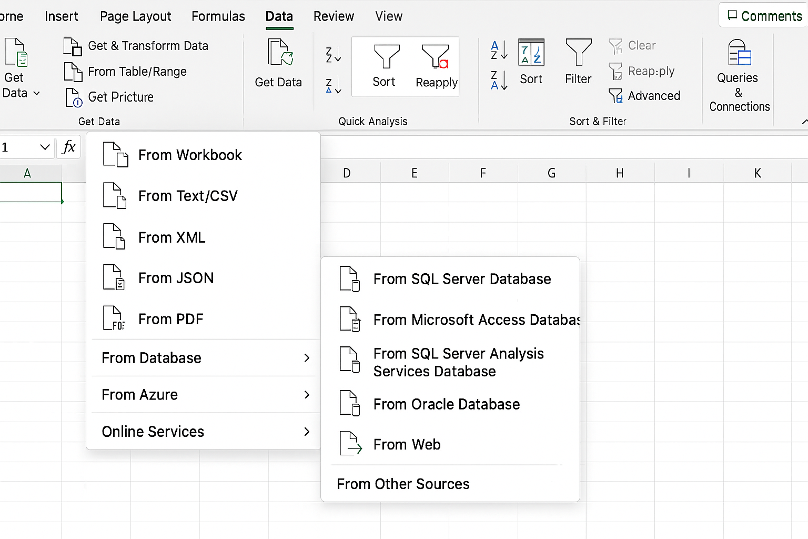Image resolution: width=808 pixels, height=539 pixels.
Task: Choose From Text/CSV in menu
Action: [x=203, y=196]
